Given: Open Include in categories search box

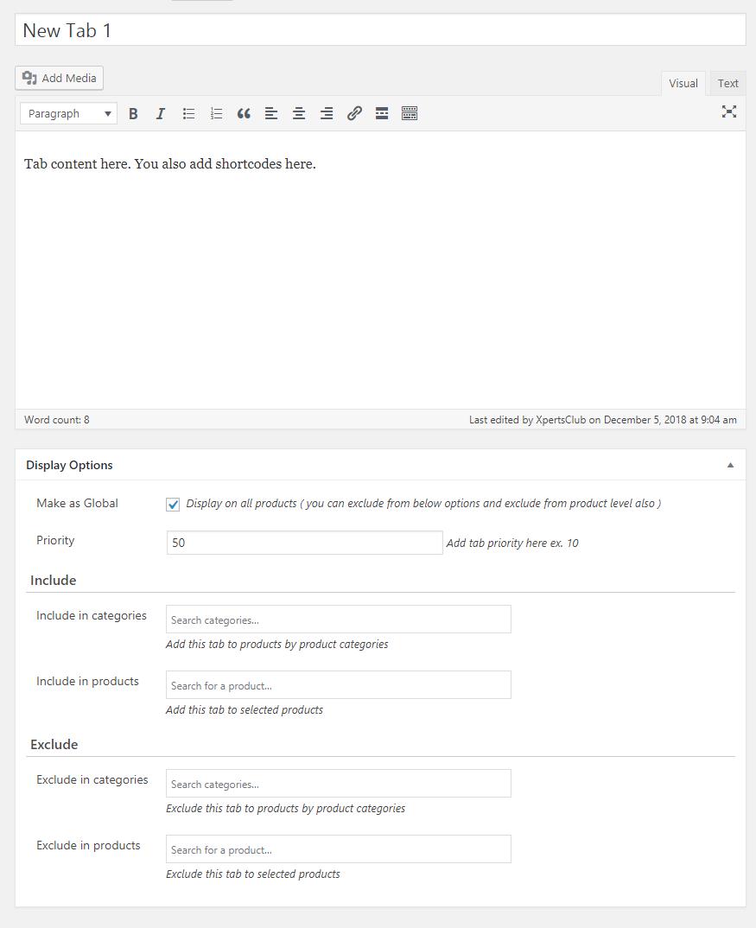Looking at the screenshot, I should click(339, 620).
